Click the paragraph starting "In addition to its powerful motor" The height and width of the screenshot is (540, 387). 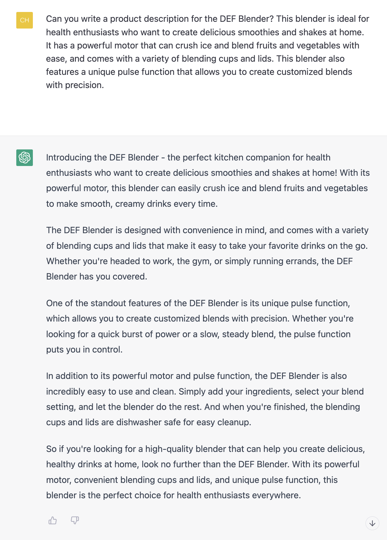click(205, 399)
